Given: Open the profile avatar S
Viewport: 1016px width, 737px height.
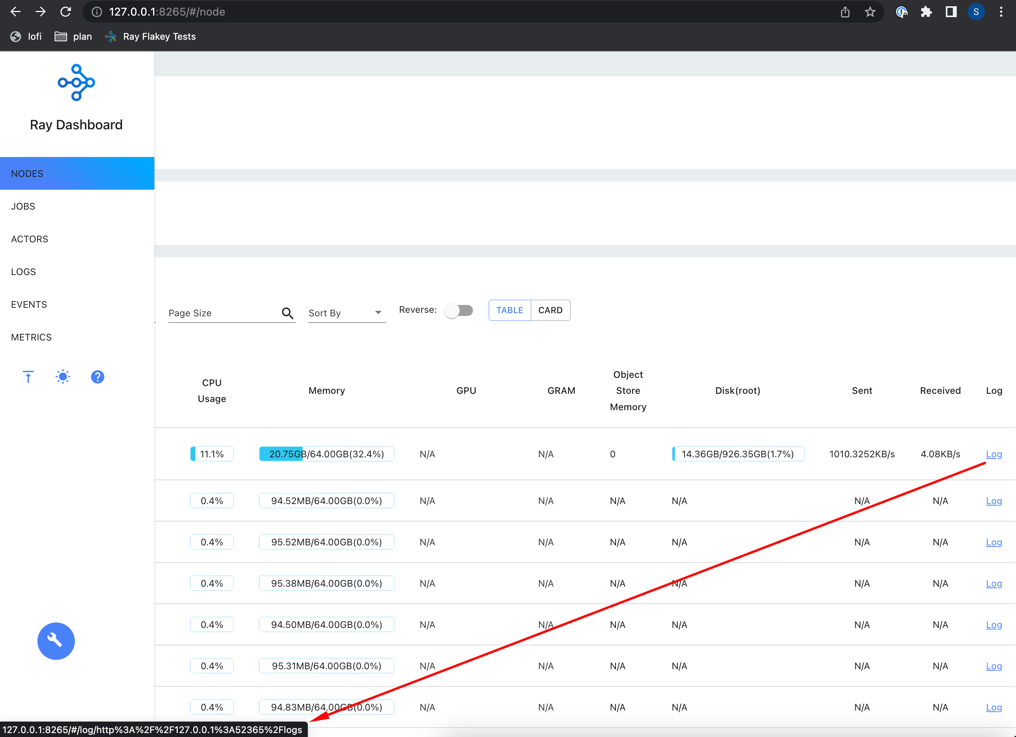Looking at the screenshot, I should tap(976, 12).
